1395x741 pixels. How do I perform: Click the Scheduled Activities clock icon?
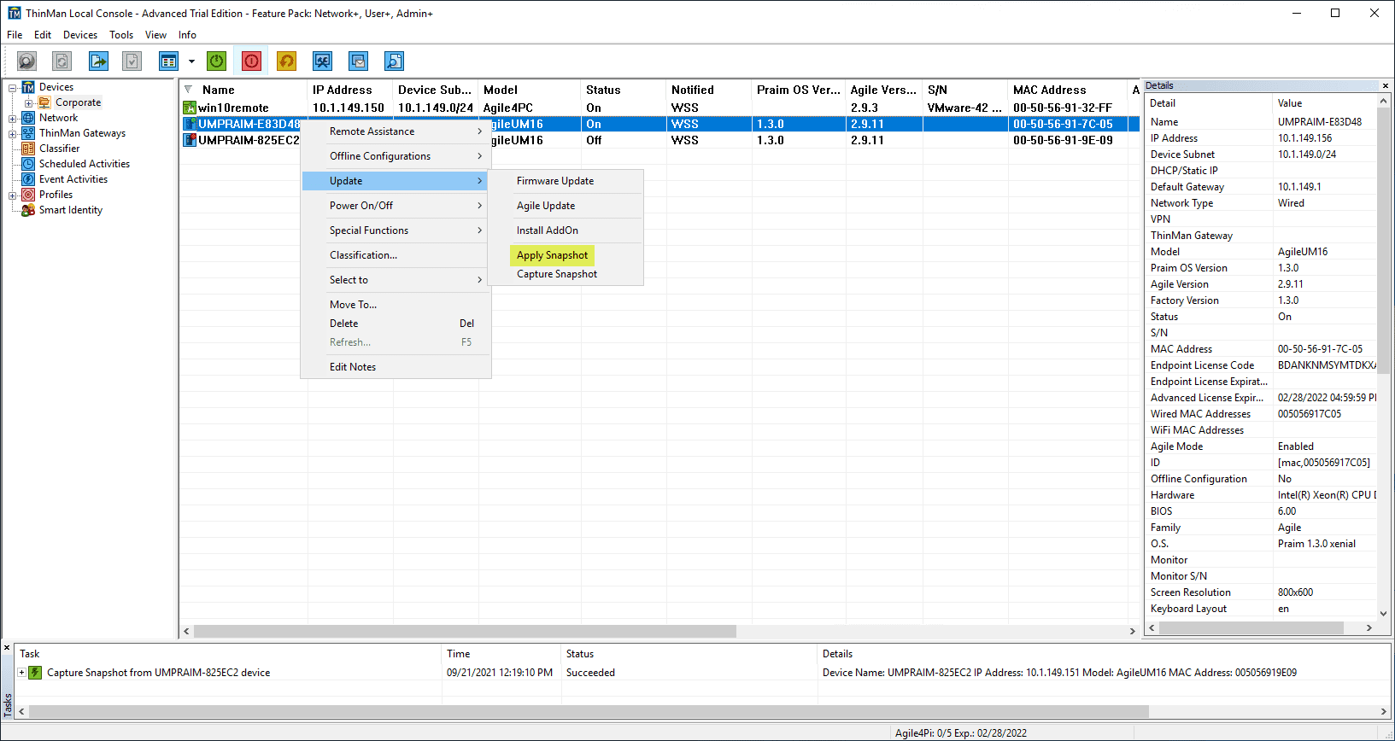tap(28, 164)
